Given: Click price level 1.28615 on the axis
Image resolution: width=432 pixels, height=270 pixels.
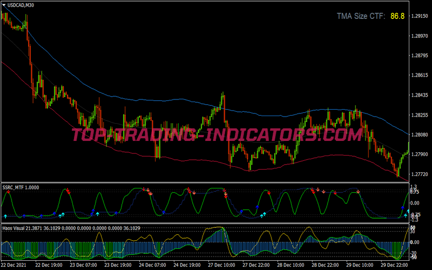Looking at the screenshot, I should (420, 75).
